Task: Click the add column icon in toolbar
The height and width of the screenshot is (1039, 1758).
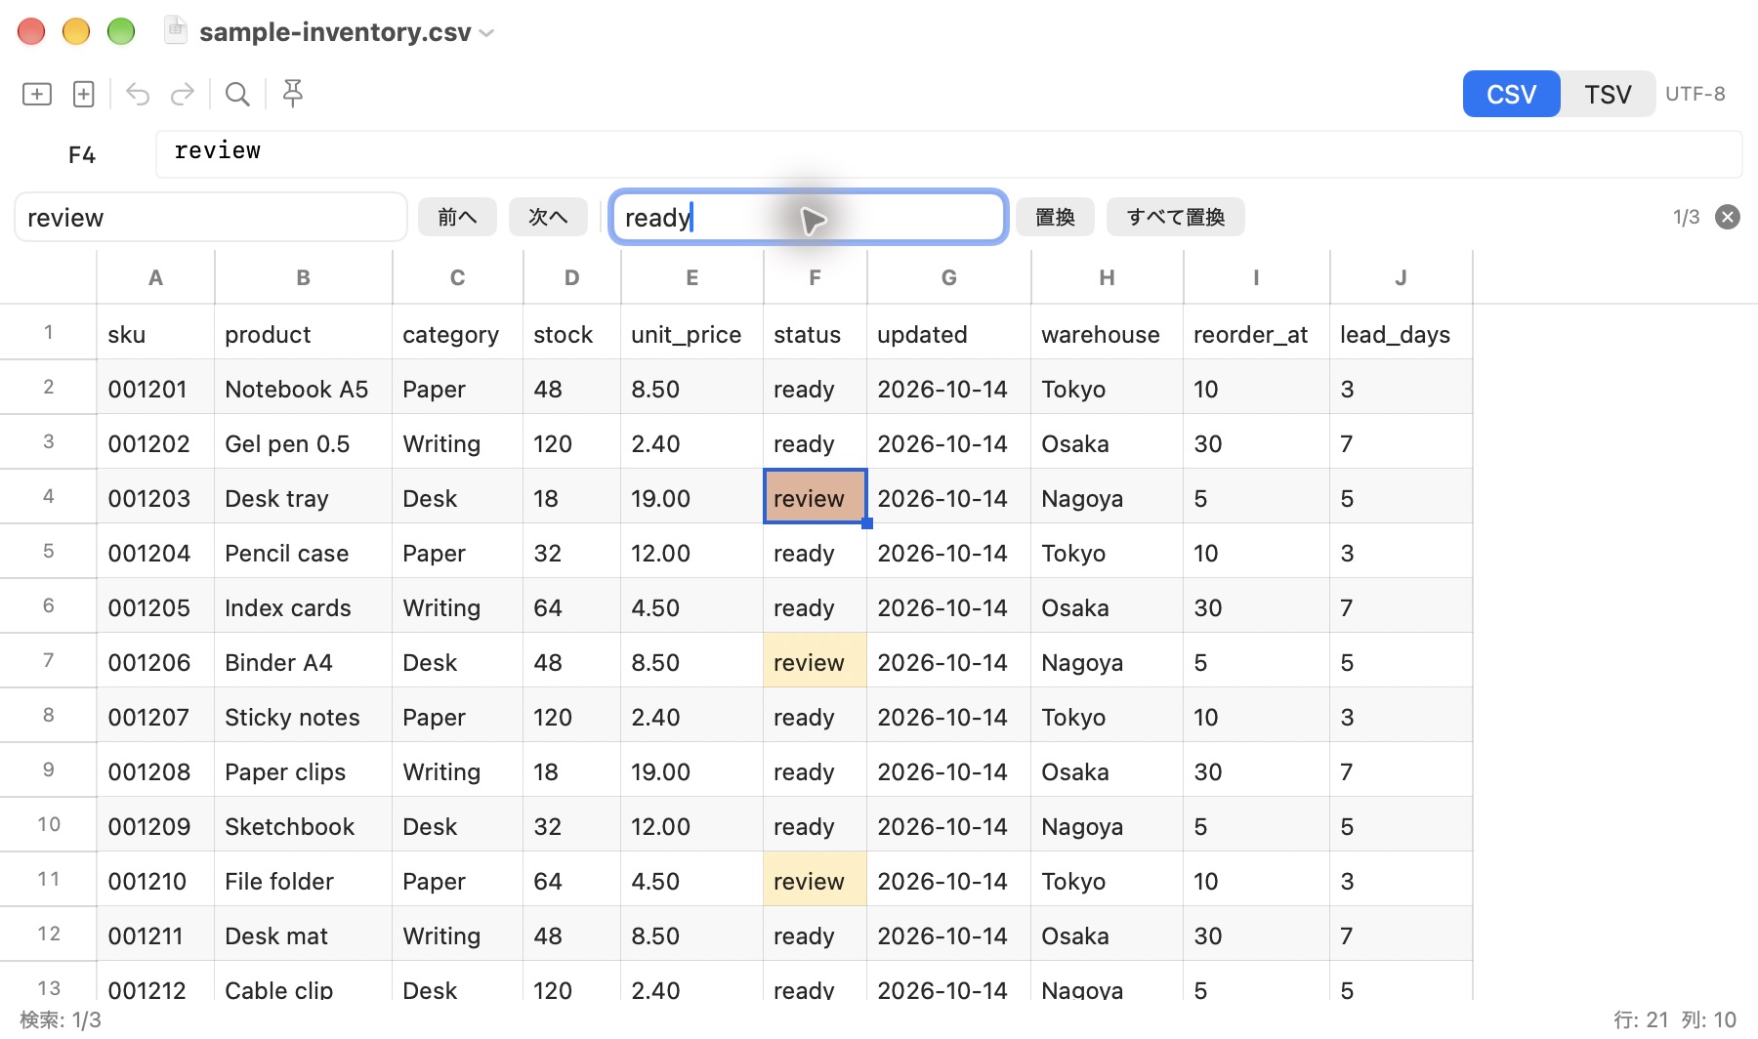Action: [x=84, y=94]
